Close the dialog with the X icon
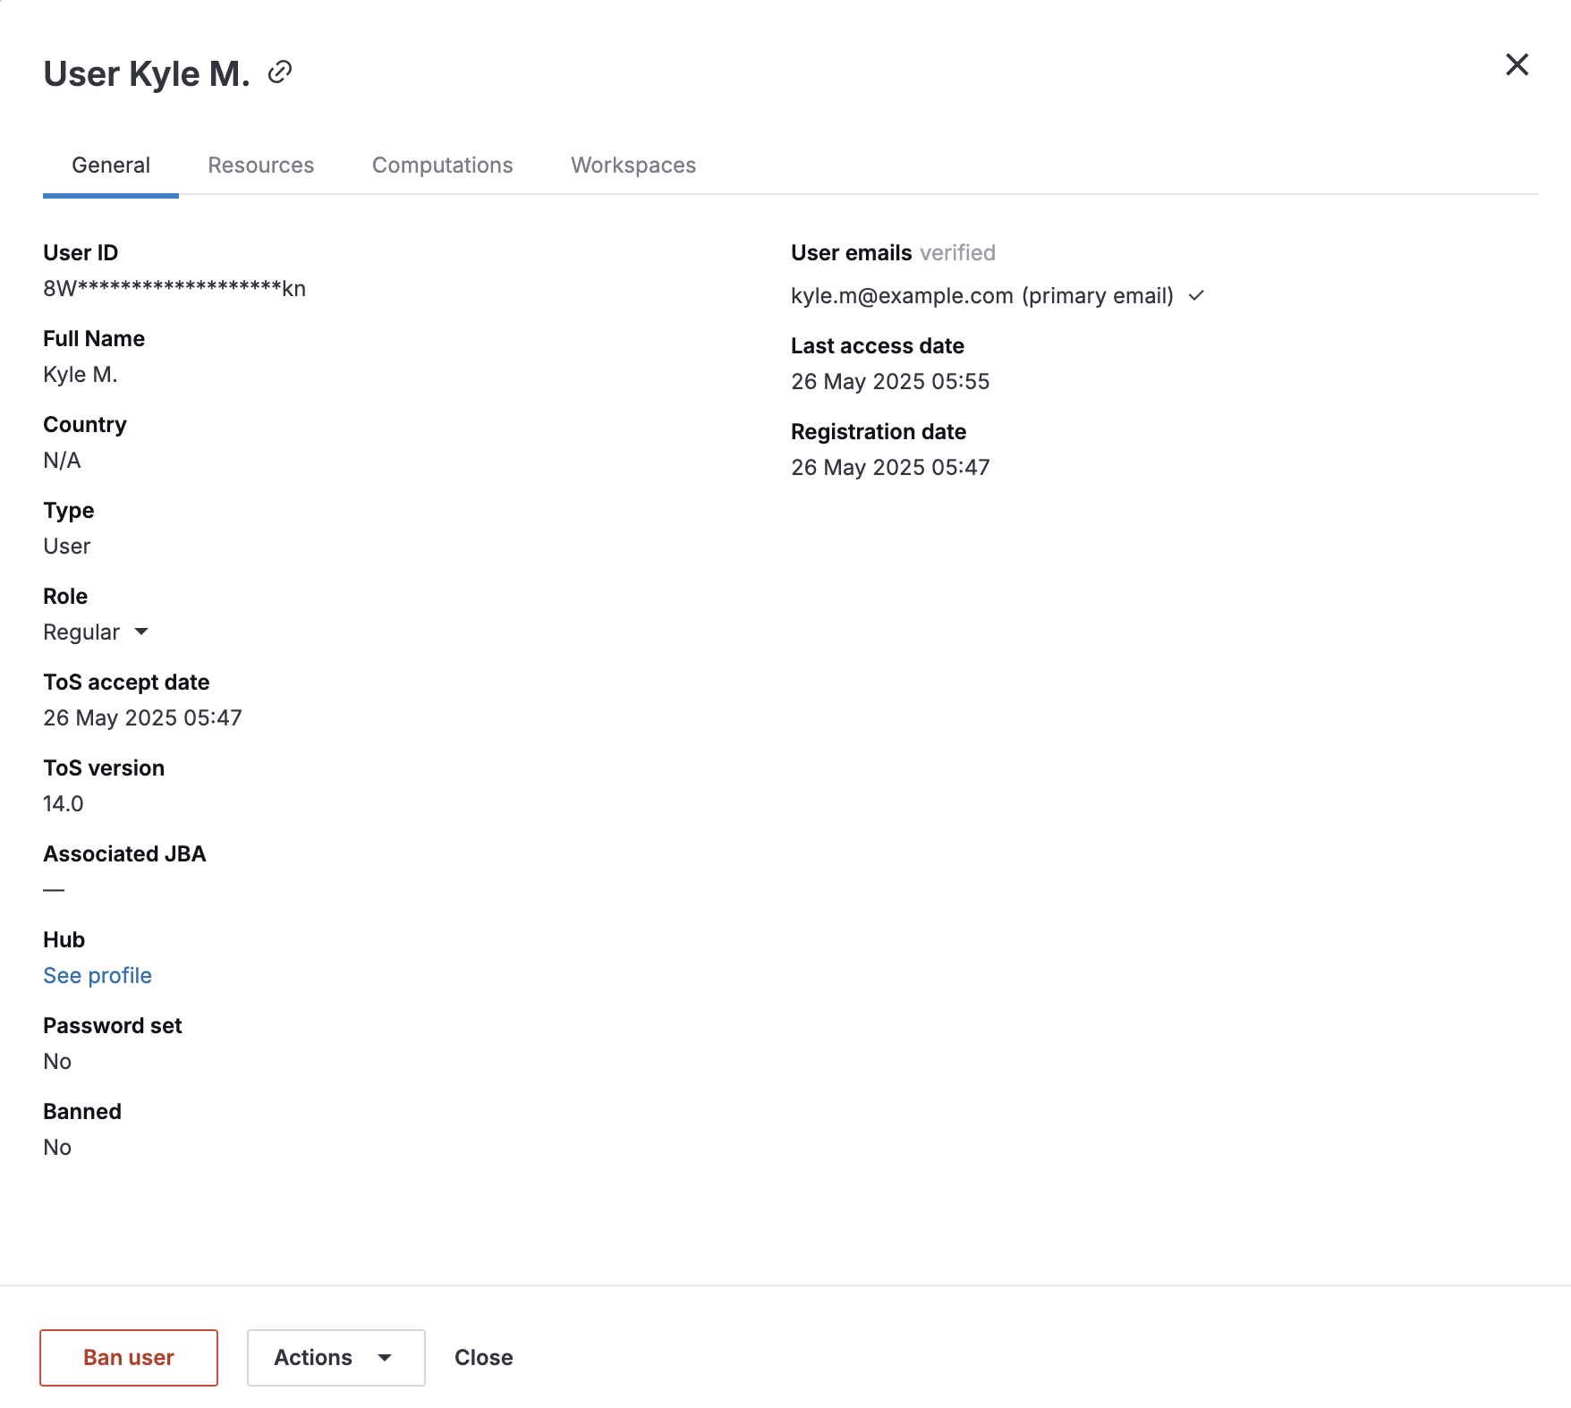Viewport: 1571px width, 1408px height. pyautogui.click(x=1516, y=64)
